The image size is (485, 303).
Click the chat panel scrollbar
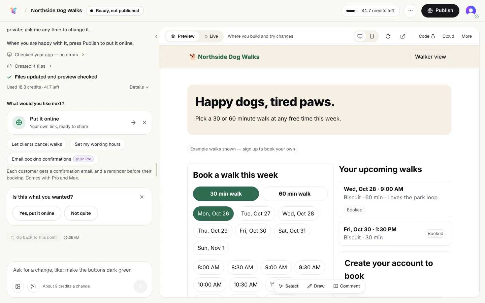156,170
